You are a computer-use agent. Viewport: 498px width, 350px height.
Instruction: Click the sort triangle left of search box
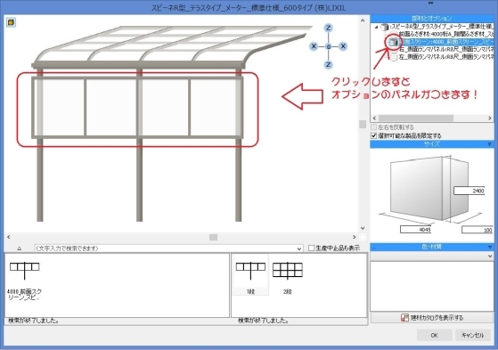click(19, 248)
